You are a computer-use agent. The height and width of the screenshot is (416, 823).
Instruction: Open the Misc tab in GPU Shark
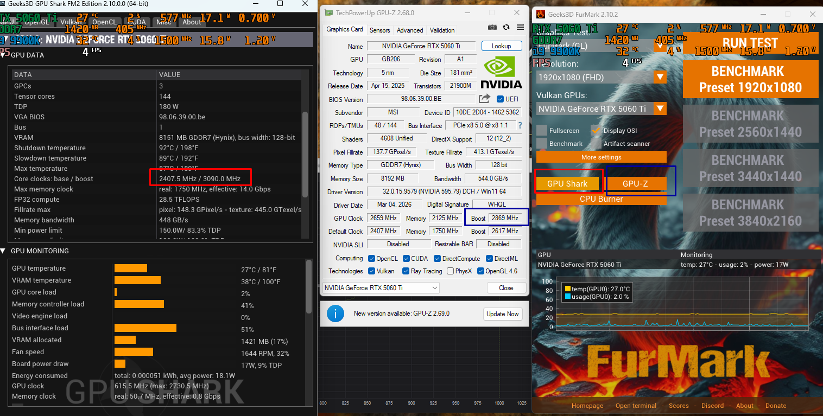(x=163, y=22)
